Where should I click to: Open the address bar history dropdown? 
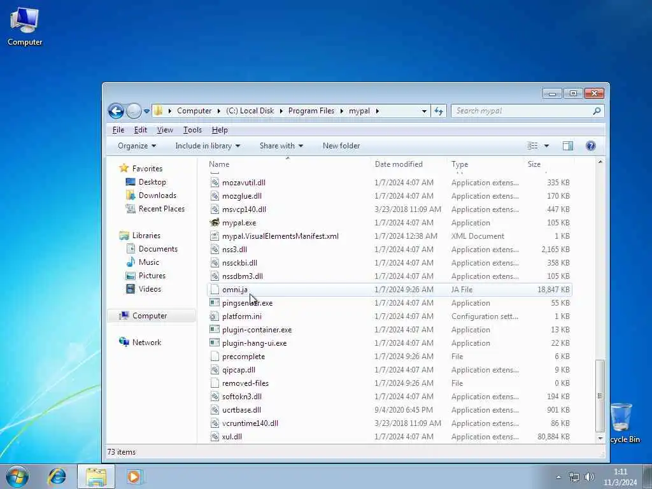(x=424, y=111)
